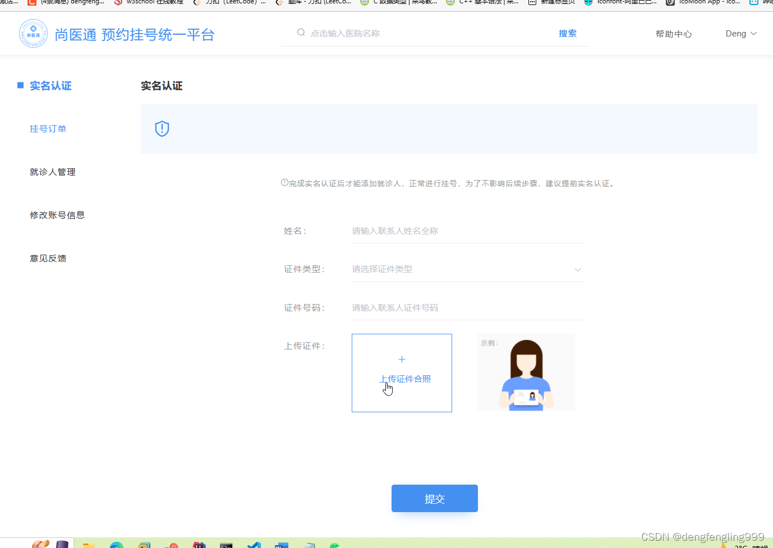Click the 尚医通 circular logo
The width and height of the screenshot is (773, 548).
[x=33, y=34]
